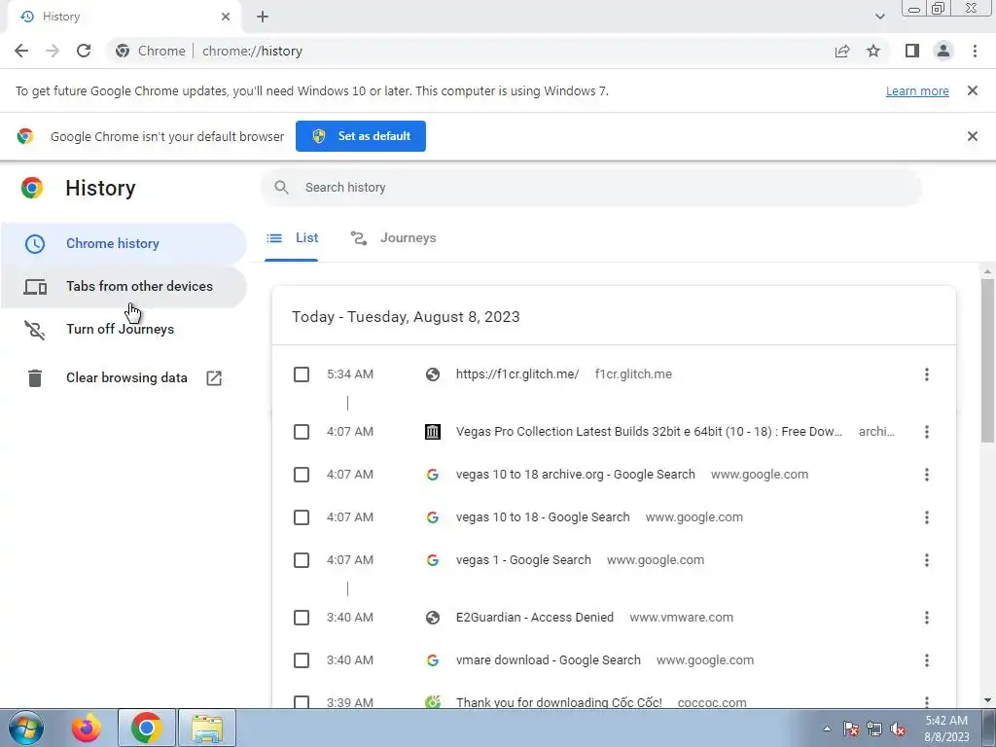Switch to the List tab

(292, 238)
